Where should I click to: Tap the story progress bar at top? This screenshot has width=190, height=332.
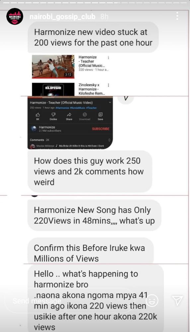point(95,3)
